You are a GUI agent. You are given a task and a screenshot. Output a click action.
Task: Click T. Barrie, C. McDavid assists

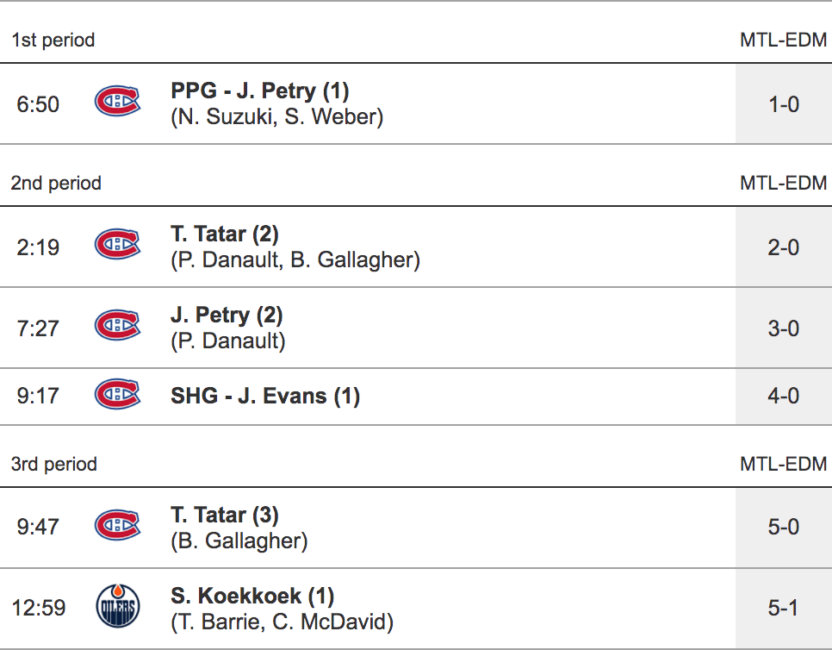[x=283, y=622]
